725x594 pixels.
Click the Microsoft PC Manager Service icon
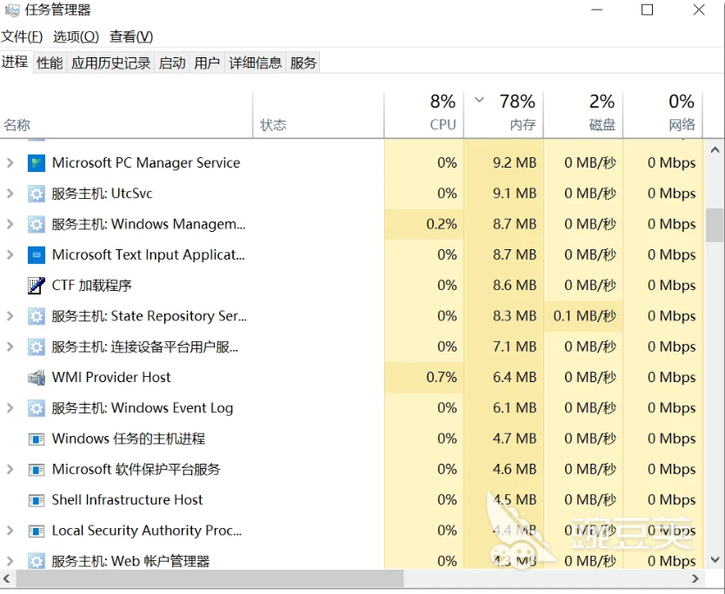coord(36,162)
